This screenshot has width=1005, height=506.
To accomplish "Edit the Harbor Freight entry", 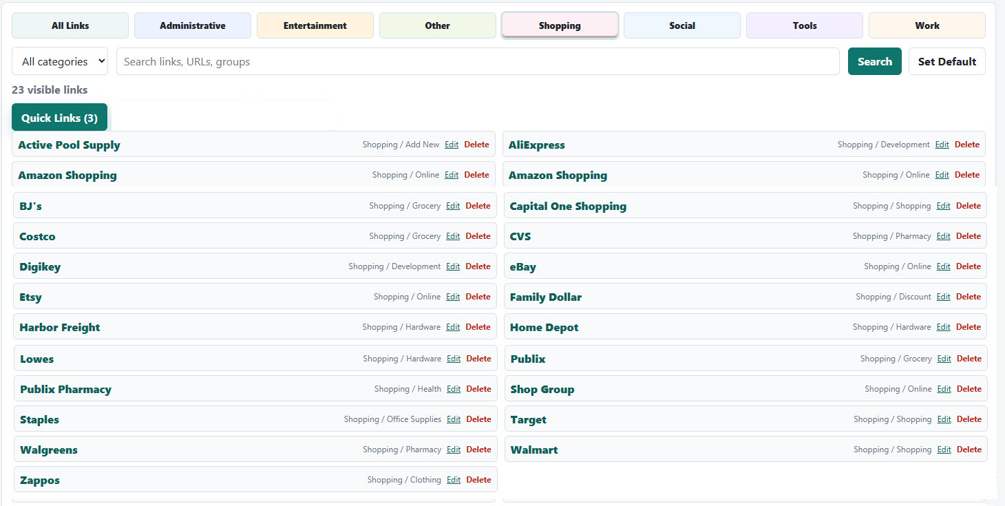I will [x=453, y=327].
